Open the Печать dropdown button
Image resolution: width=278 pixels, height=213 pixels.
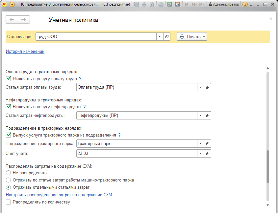click(x=192, y=37)
